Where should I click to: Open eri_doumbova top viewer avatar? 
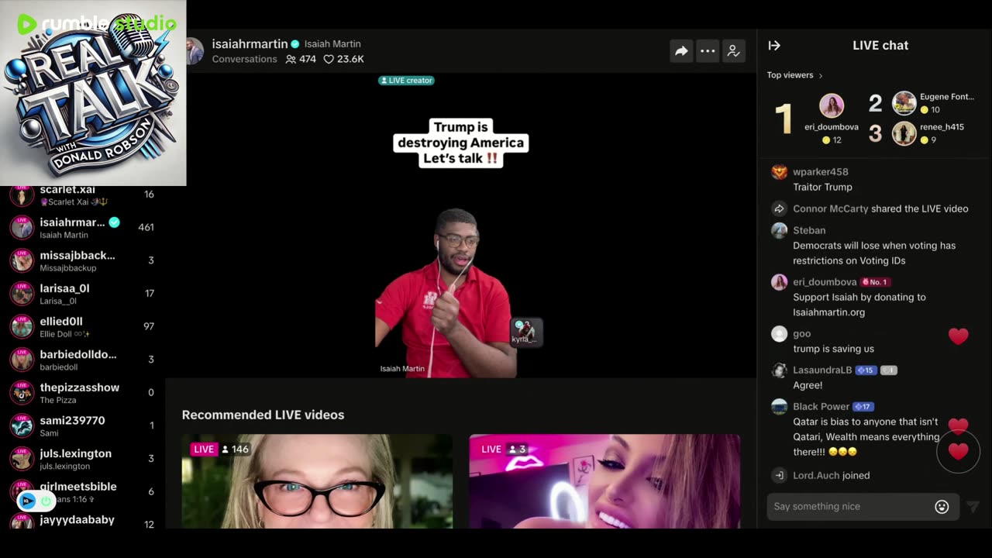click(832, 105)
